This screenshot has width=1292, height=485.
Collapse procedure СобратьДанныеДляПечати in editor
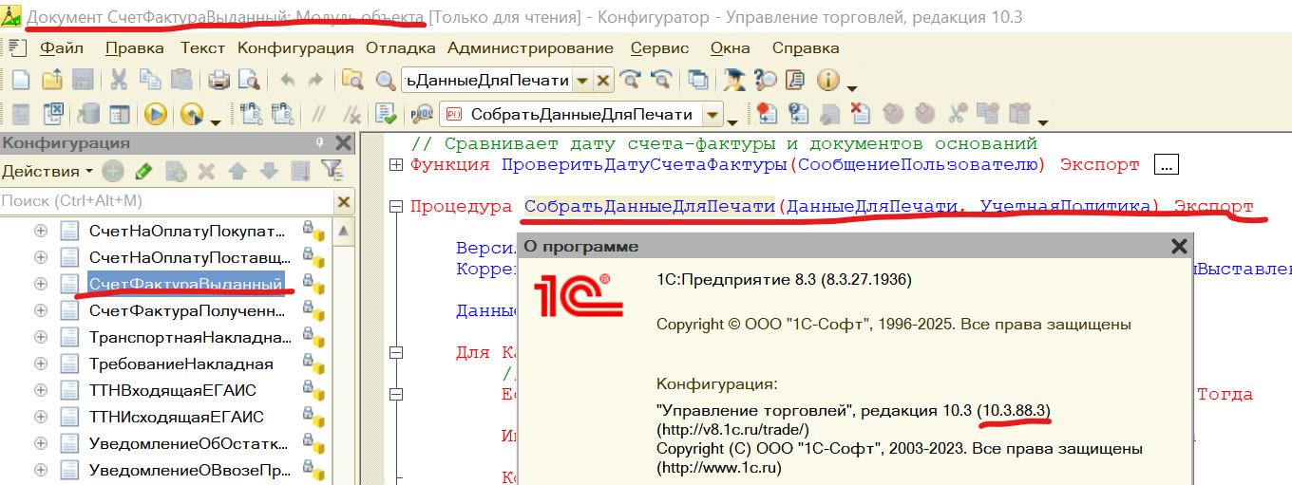(397, 207)
